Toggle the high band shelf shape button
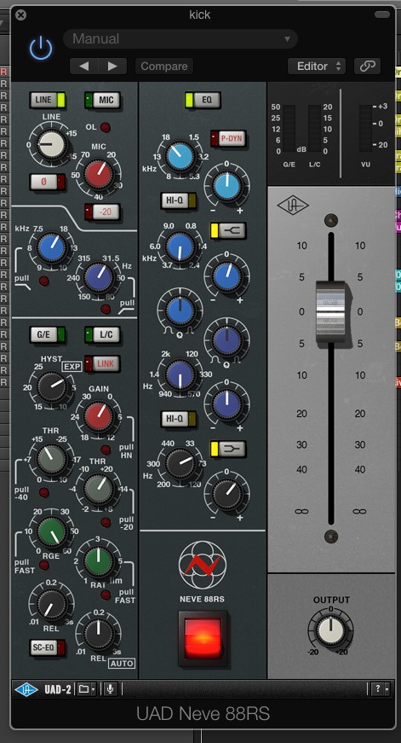 click(228, 230)
